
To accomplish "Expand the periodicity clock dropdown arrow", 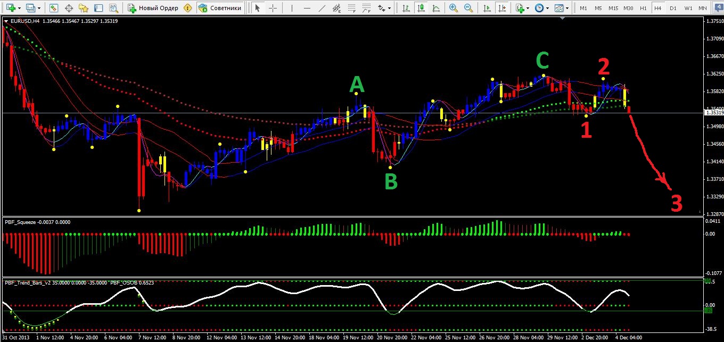I will click(548, 8).
